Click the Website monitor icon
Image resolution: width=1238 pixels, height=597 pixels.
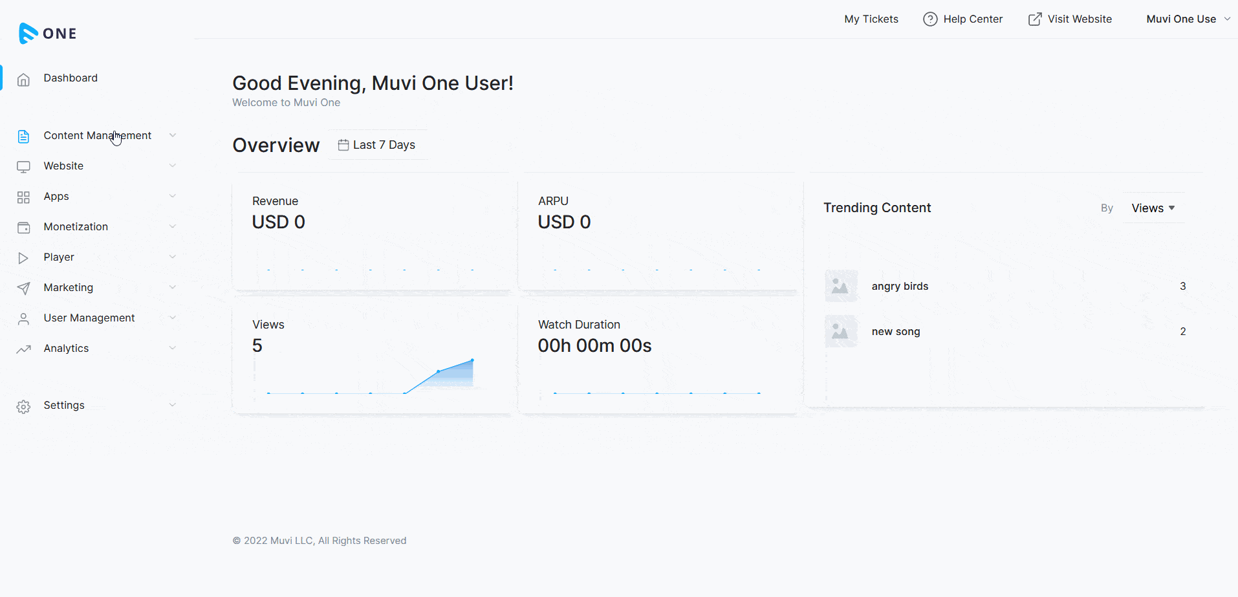(23, 167)
